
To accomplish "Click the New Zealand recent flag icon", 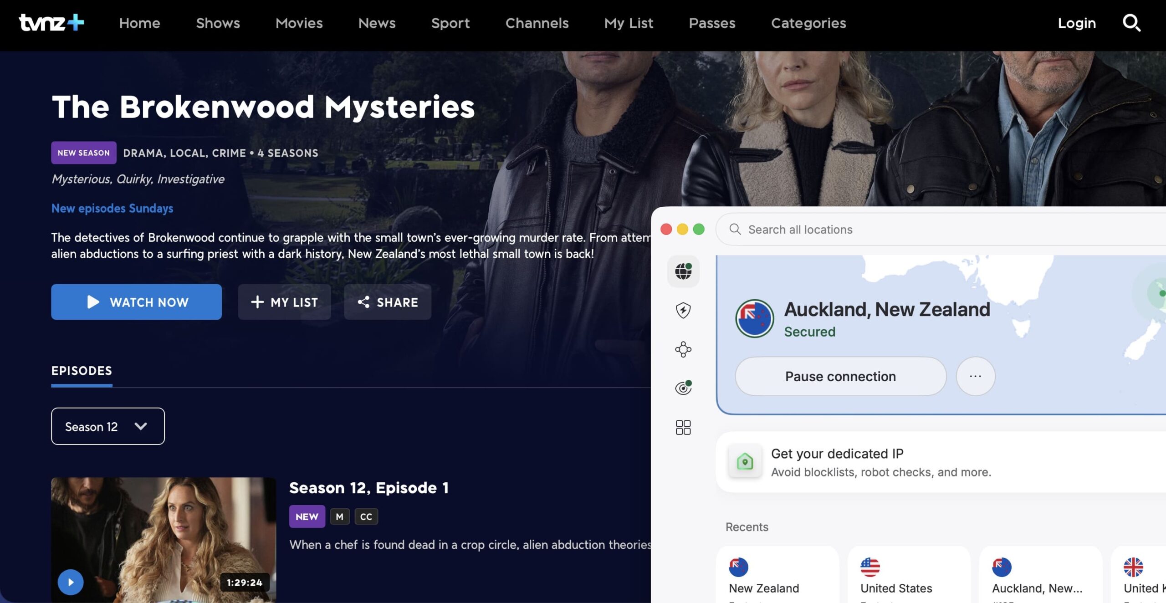I will tap(738, 567).
